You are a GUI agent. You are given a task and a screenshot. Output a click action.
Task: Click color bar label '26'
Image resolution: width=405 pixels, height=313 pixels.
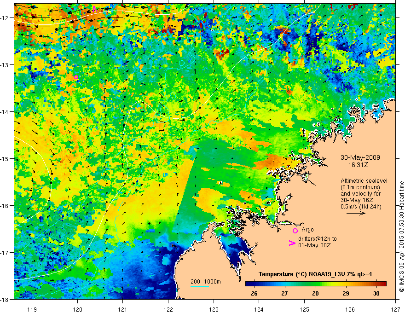(x=254, y=293)
